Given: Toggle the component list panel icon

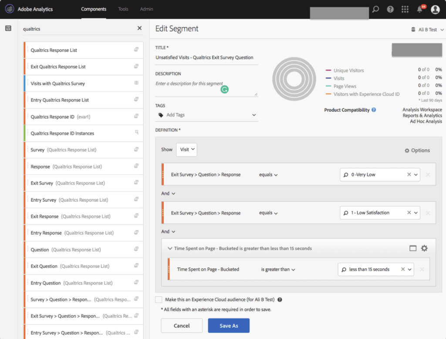Looking at the screenshot, I should [x=8, y=28].
